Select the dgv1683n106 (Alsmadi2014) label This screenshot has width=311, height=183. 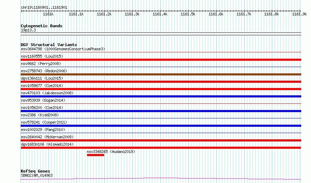point(47,144)
